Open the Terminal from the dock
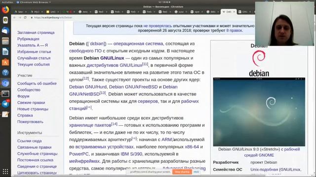The width and height of the screenshot is (316, 177). [5, 93]
